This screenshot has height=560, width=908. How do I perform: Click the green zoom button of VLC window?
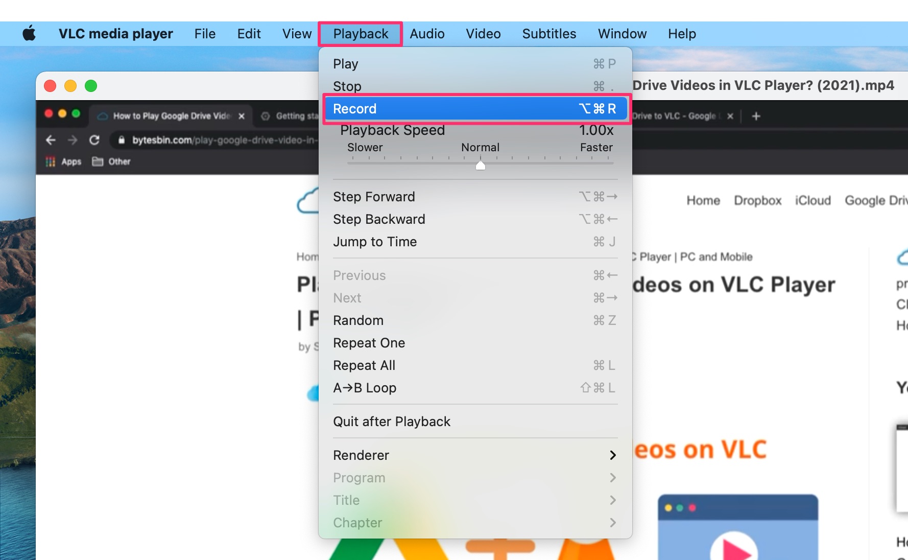(x=91, y=86)
